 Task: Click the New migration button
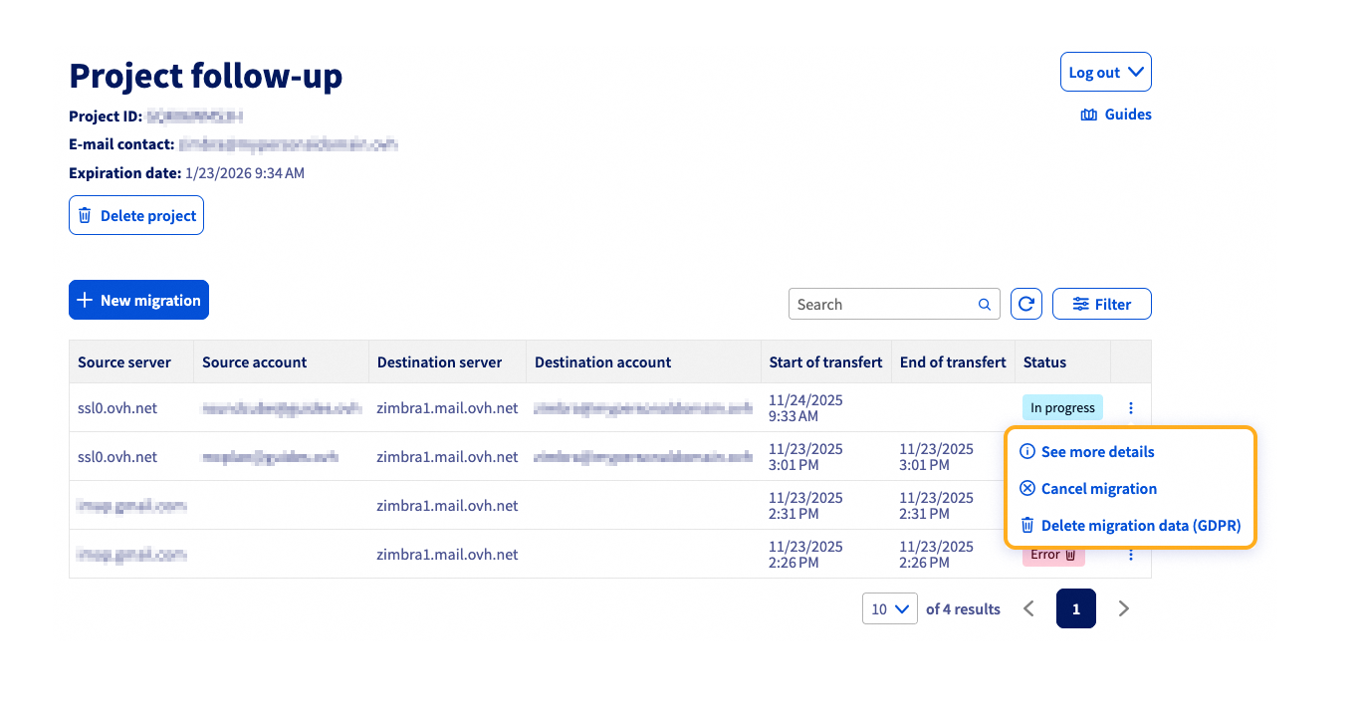click(x=138, y=300)
